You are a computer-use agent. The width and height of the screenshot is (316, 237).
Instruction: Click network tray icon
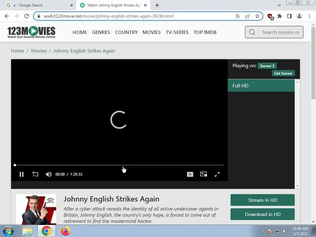pyautogui.click(x=277, y=231)
